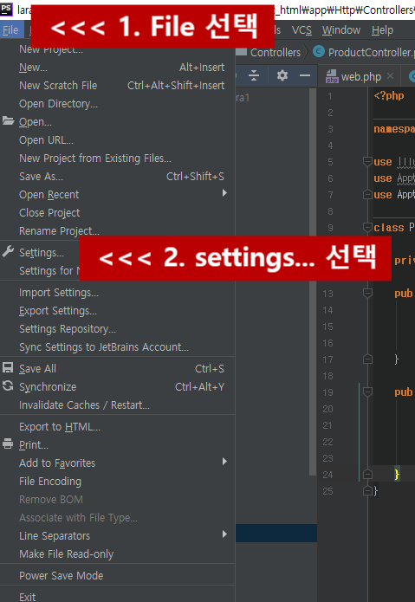
Task: Click line number 1 in the gutter
Action: click(330, 96)
